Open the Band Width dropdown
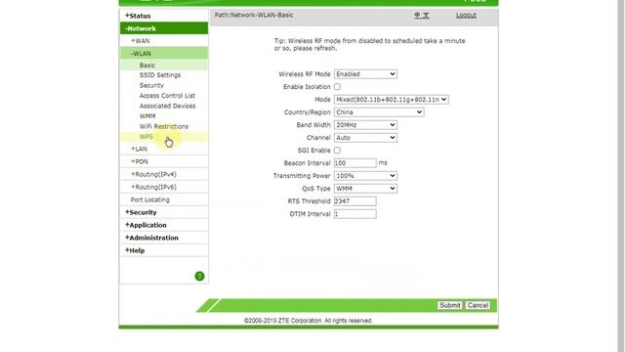 365,125
